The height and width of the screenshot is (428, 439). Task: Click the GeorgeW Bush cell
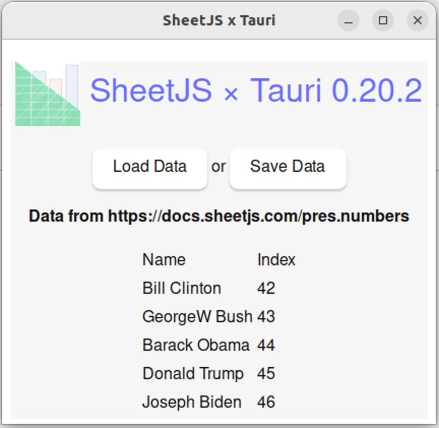pyautogui.click(x=197, y=317)
